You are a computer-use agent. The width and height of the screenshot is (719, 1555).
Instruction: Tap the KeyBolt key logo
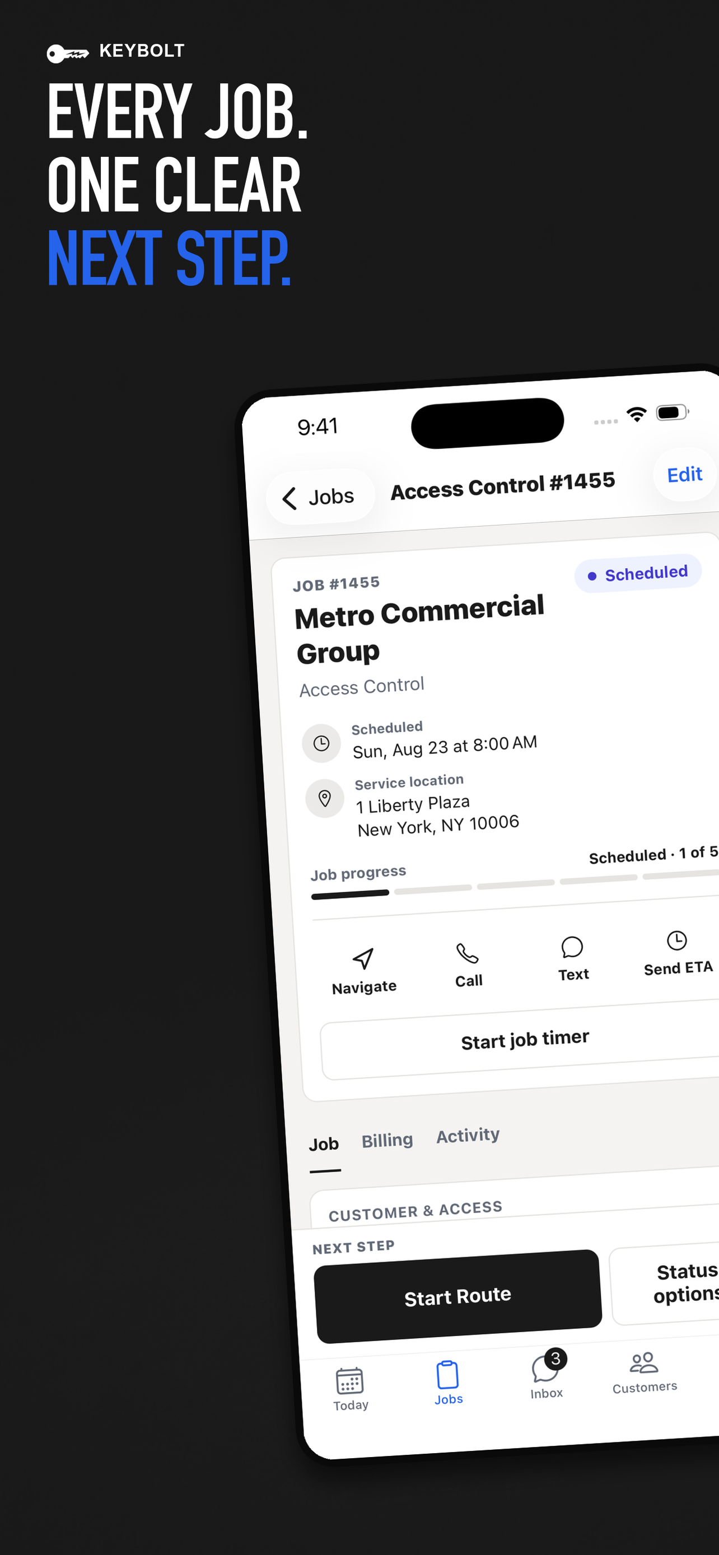click(x=68, y=54)
